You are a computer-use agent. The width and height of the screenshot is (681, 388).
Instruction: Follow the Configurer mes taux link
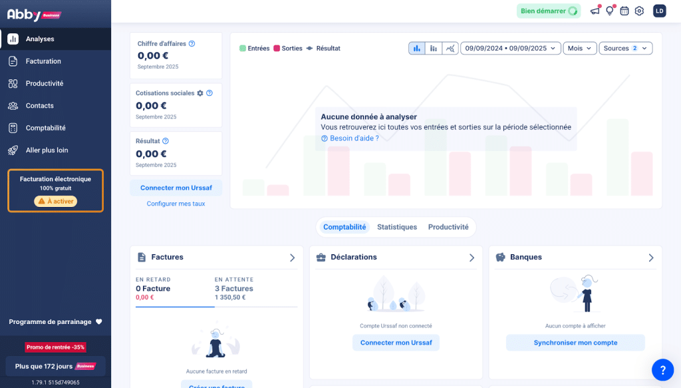tap(176, 204)
